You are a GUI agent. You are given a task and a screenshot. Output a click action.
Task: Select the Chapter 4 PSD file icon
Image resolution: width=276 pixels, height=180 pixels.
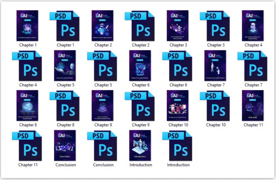pyautogui.click(x=27, y=66)
